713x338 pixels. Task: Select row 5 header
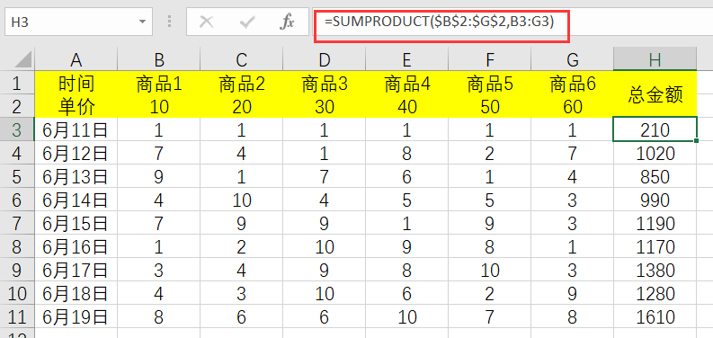click(x=17, y=176)
